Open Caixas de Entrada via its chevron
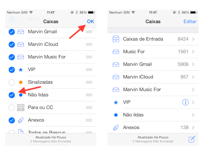207x153 pixels. point(193,39)
